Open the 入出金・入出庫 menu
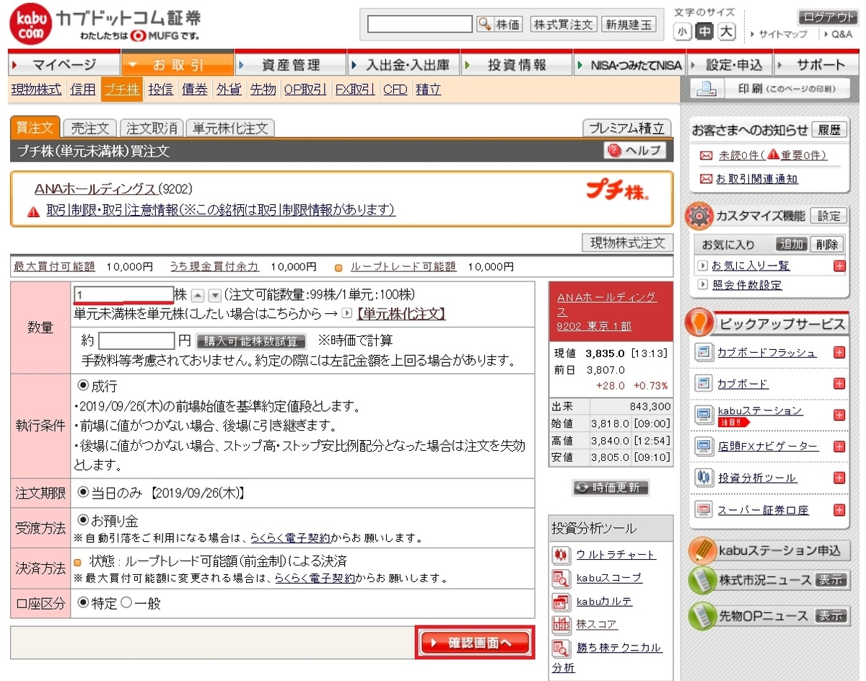 tap(403, 64)
